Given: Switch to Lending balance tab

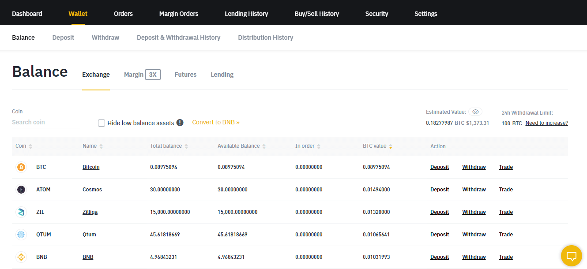Looking at the screenshot, I should coord(222,75).
